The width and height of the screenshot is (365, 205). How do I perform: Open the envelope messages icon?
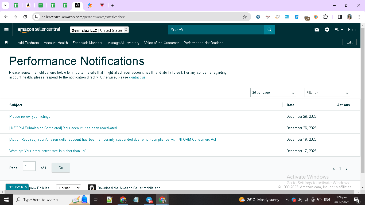tap(317, 30)
